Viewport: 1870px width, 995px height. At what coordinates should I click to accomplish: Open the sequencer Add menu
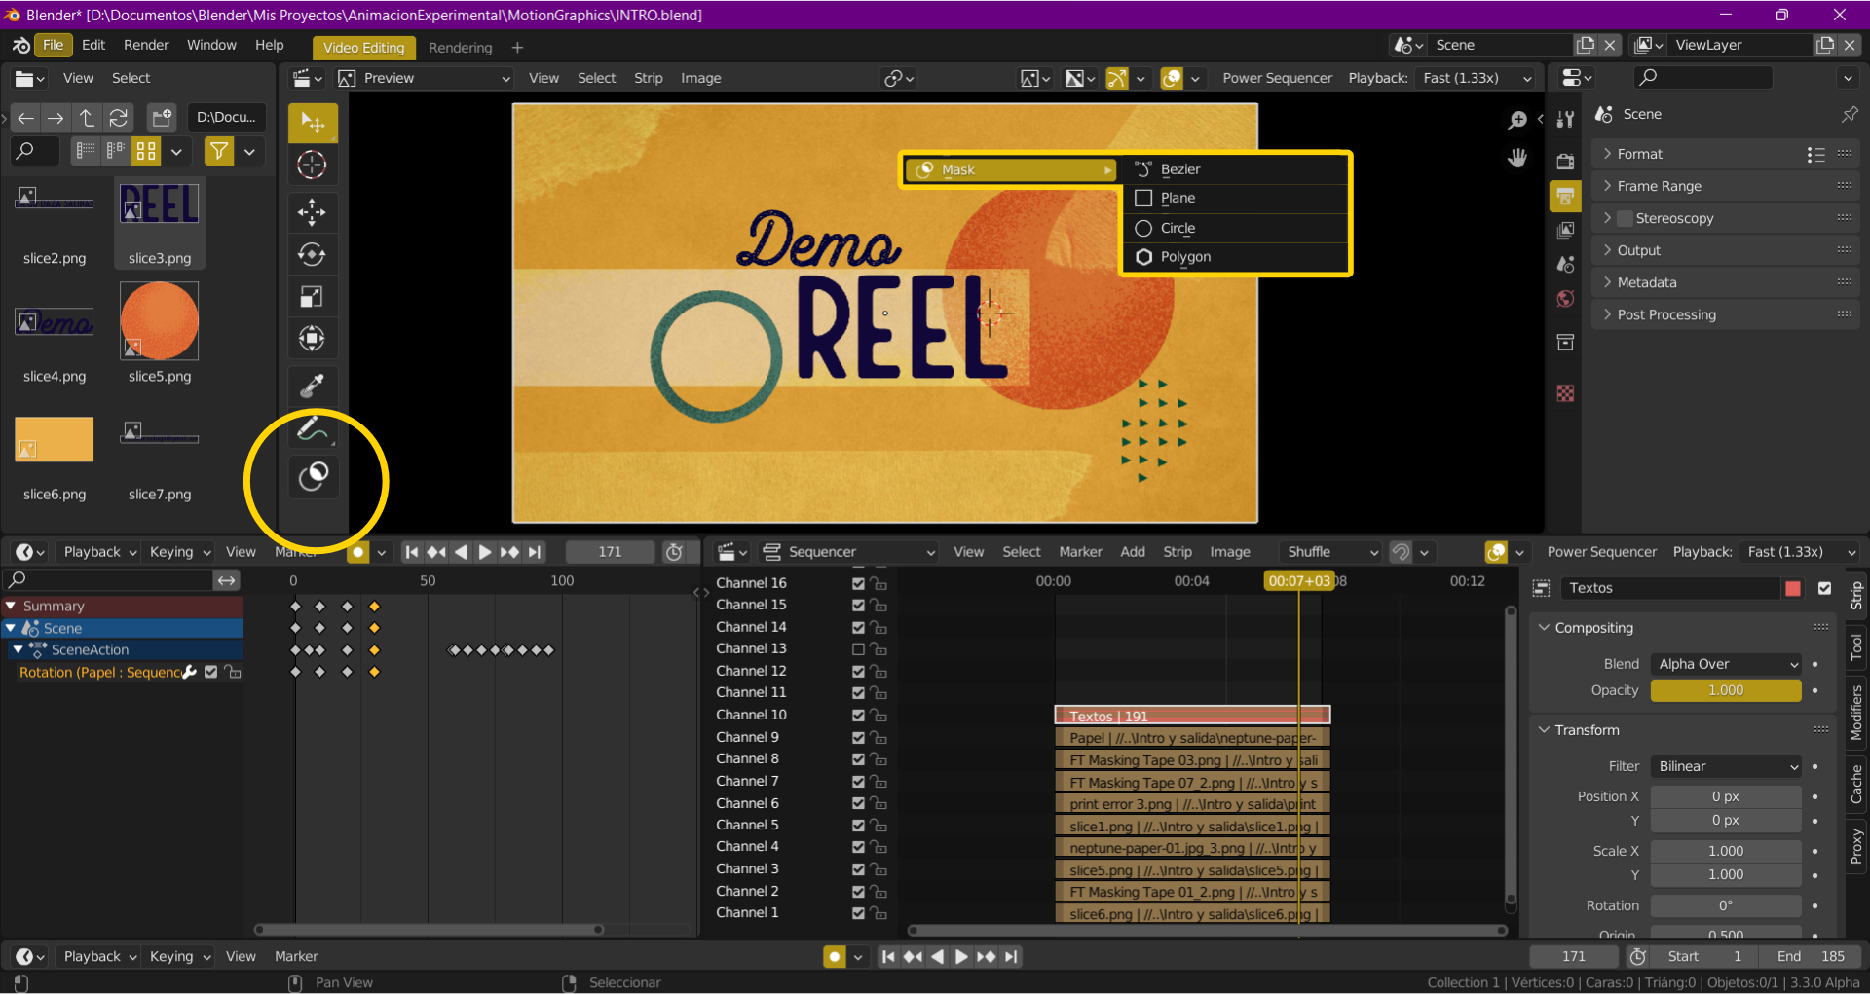[x=1132, y=552]
